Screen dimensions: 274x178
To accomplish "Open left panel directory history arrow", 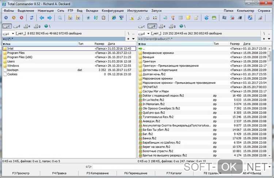I will pos(133,39).
